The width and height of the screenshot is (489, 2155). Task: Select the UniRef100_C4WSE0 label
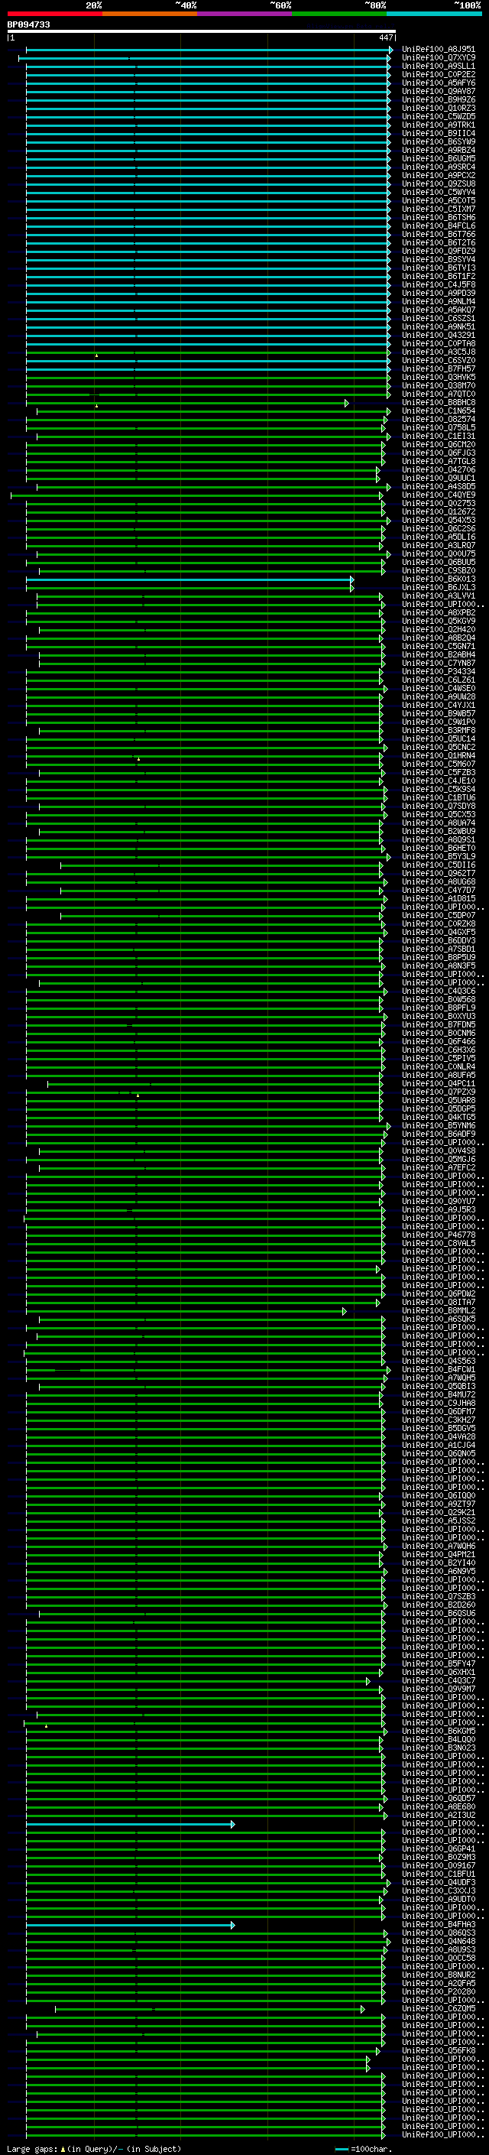tap(439, 689)
